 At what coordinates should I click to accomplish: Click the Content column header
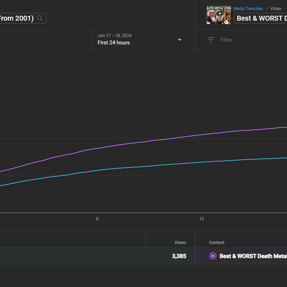coord(216,242)
